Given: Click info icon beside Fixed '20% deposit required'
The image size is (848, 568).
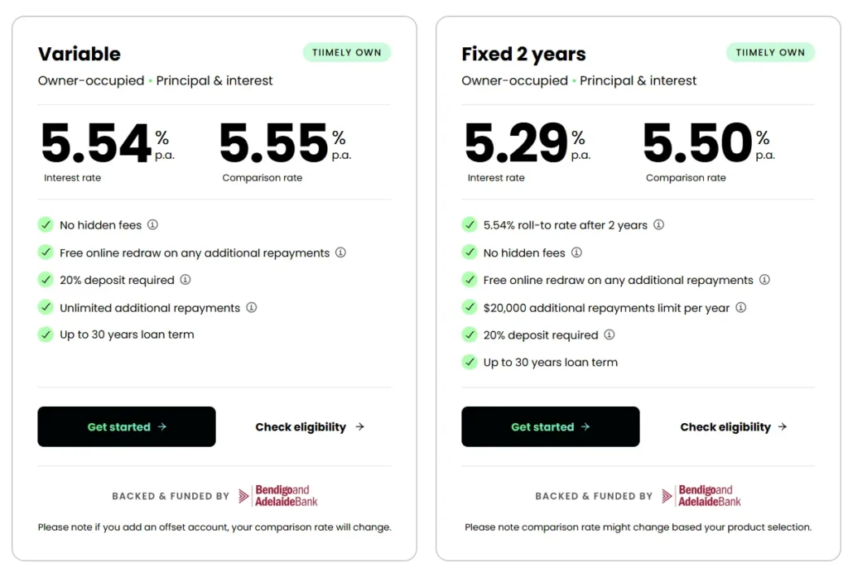Looking at the screenshot, I should pos(609,335).
